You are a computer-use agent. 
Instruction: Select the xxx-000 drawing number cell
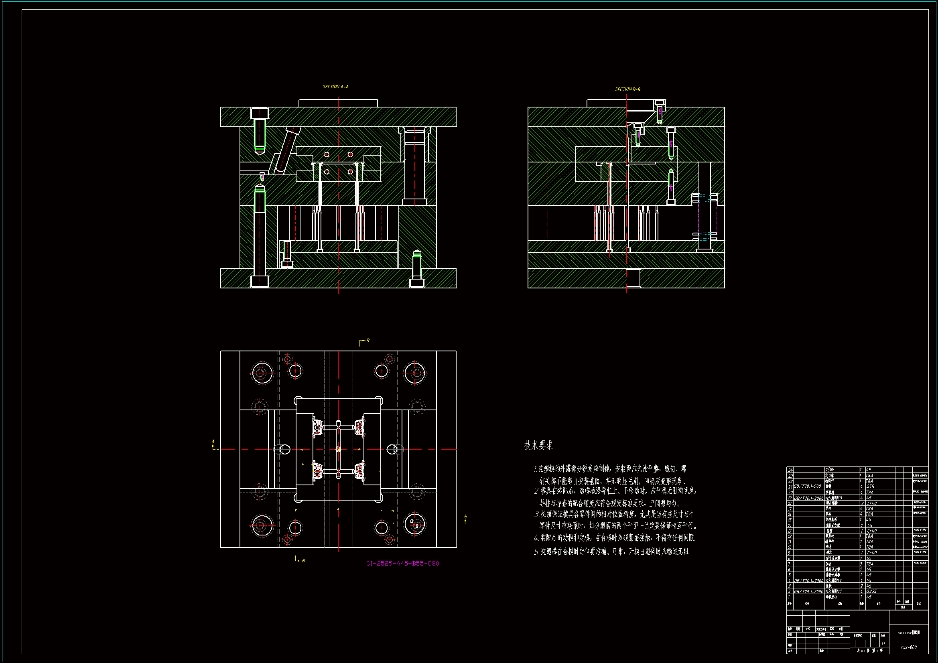(x=908, y=647)
